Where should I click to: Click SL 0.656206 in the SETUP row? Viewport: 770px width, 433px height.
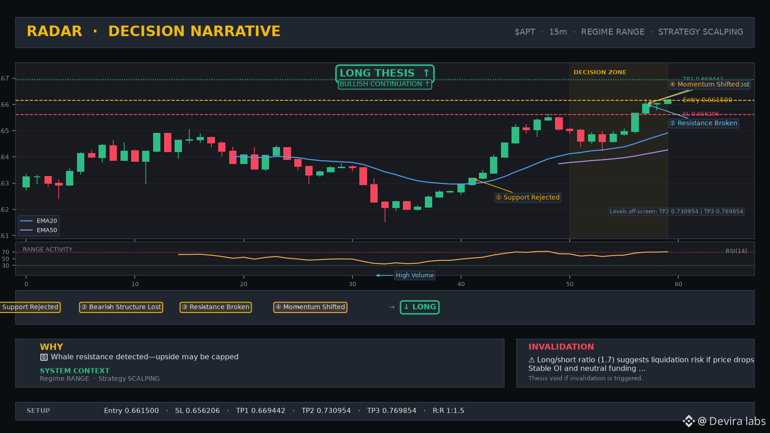tap(198, 411)
